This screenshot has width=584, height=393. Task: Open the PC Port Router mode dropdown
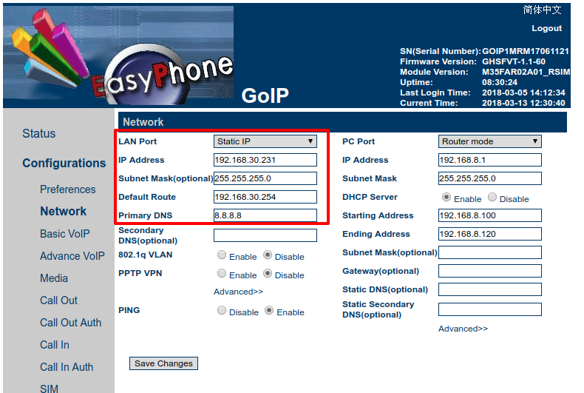[x=489, y=141]
